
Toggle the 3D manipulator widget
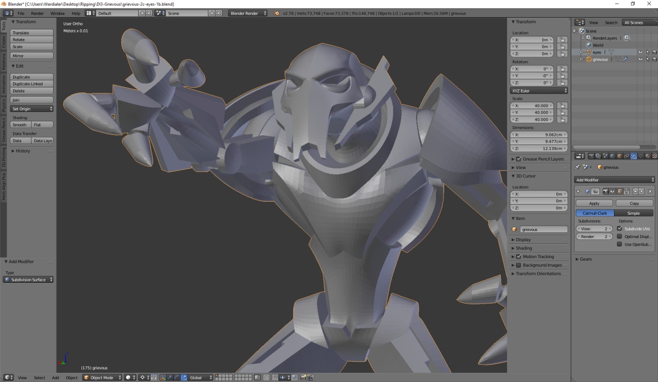point(163,377)
